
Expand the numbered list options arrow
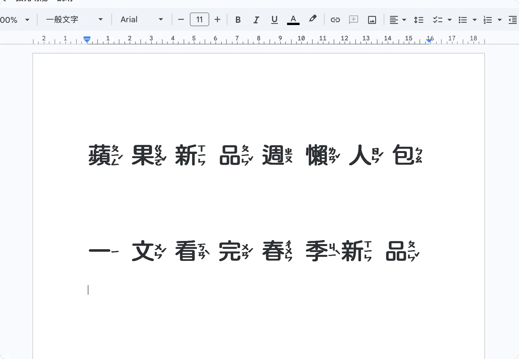(x=500, y=20)
